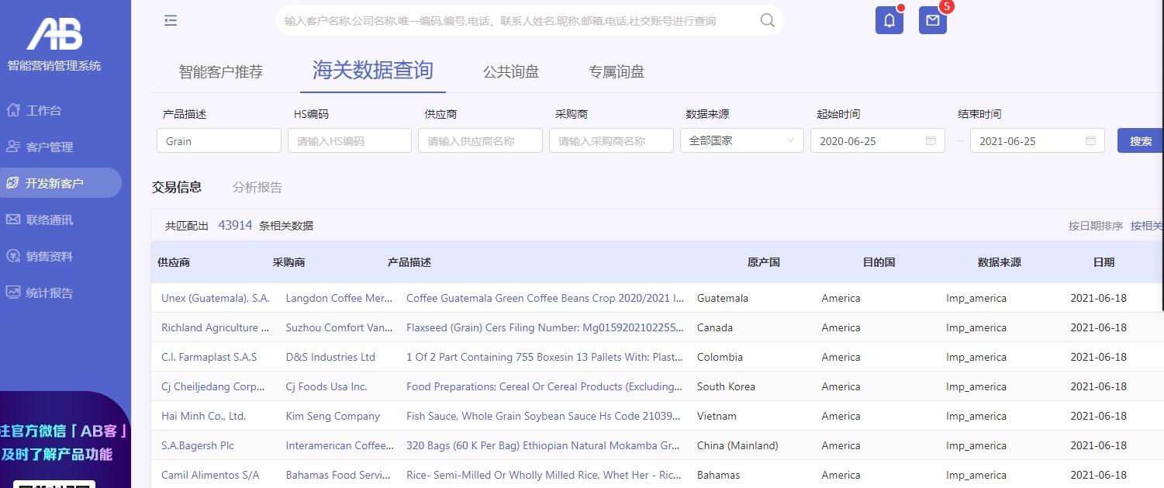Sort results with 按日期排序
1164x488 pixels.
point(1096,226)
